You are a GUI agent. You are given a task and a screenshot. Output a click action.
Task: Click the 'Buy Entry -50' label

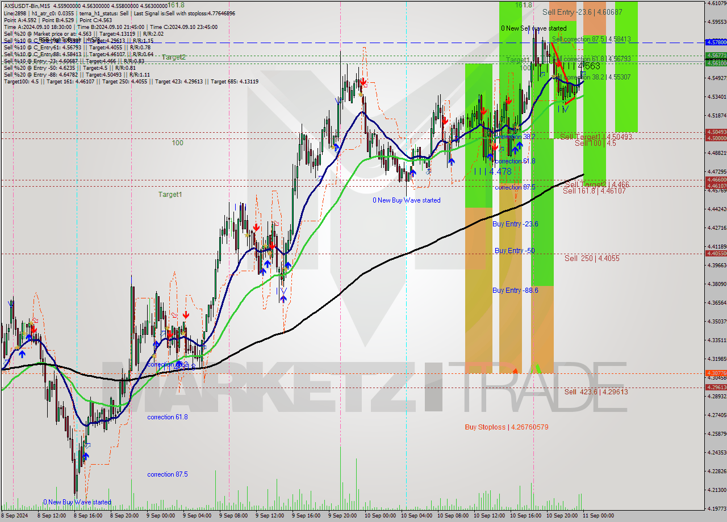click(515, 250)
